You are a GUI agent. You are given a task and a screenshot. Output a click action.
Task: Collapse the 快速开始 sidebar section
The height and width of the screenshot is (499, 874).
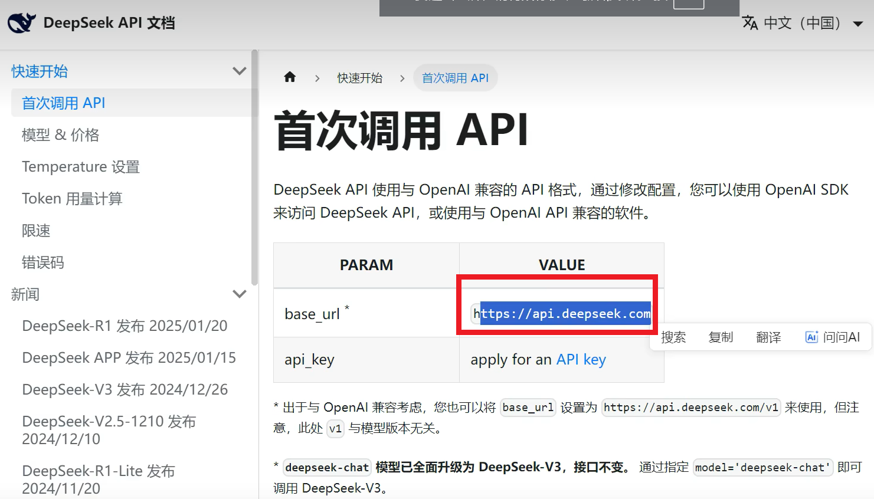(240, 71)
